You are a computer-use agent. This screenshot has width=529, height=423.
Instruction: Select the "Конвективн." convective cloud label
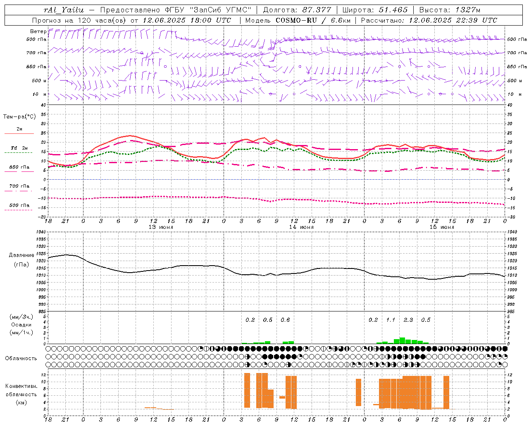[x=21, y=386]
